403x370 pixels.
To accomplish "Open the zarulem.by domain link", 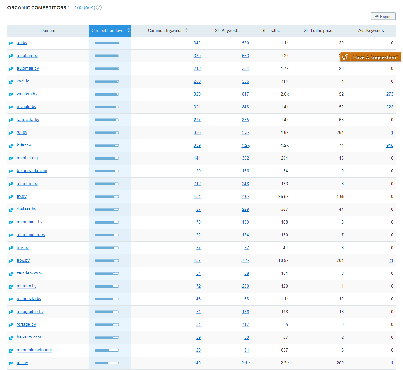I will (x=27, y=94).
